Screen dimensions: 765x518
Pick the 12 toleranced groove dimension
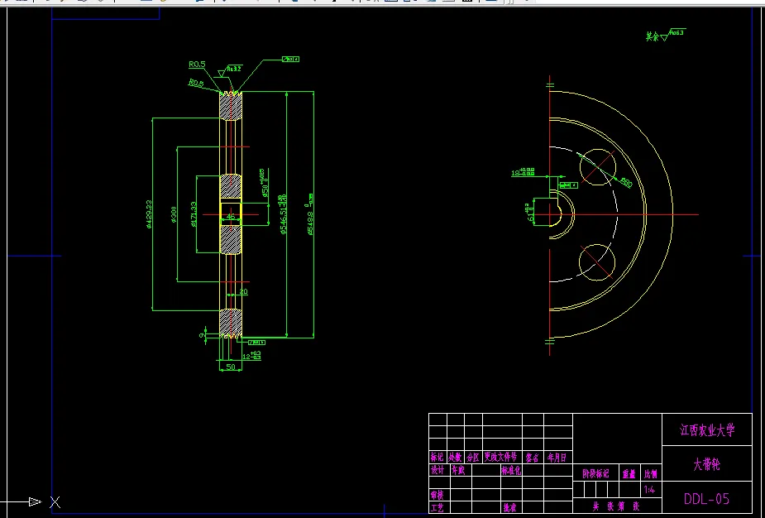tap(251, 356)
